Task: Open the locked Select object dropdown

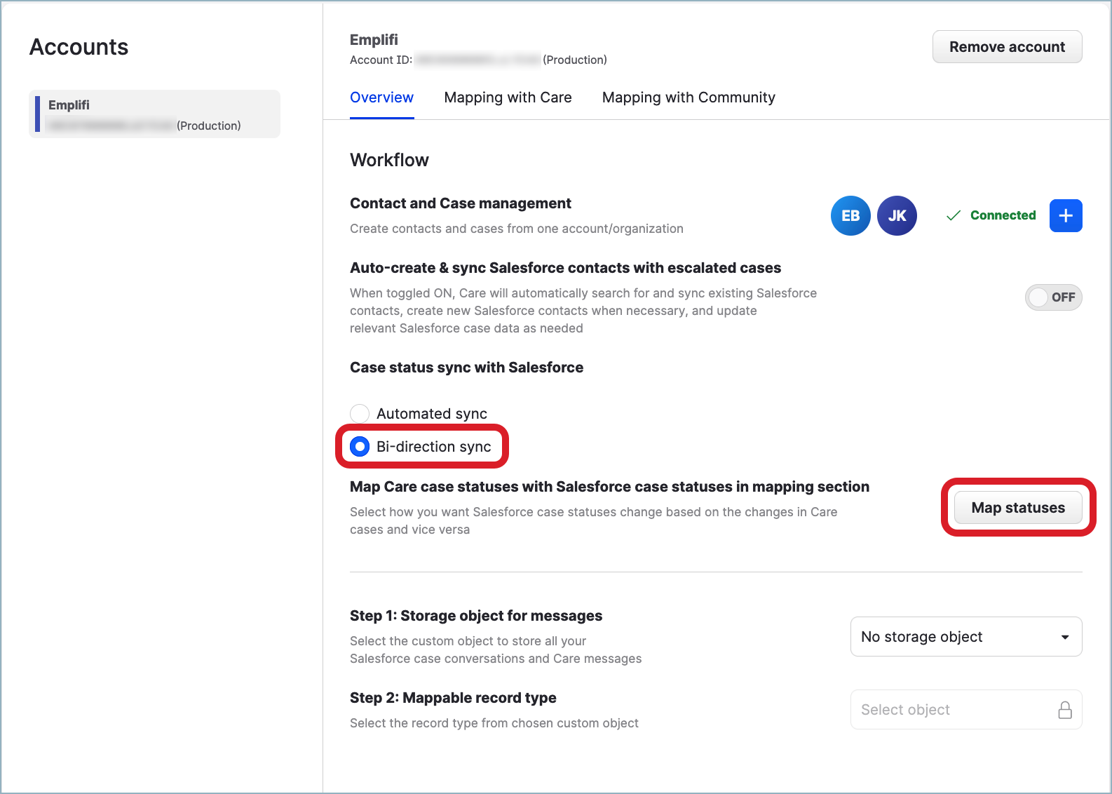Action: click(966, 710)
